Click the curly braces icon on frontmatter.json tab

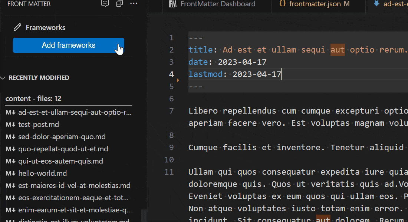click(282, 4)
